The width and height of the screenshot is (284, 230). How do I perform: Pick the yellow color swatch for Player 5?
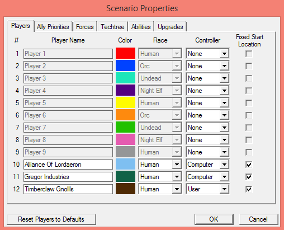click(125, 103)
